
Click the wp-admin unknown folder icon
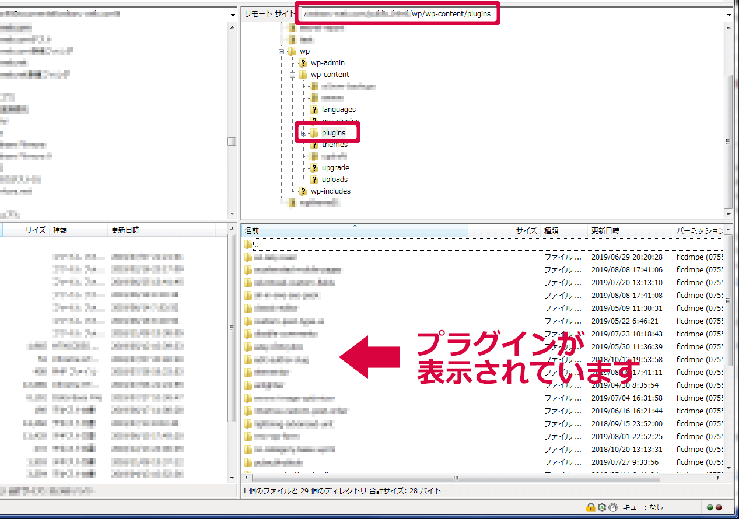(303, 63)
